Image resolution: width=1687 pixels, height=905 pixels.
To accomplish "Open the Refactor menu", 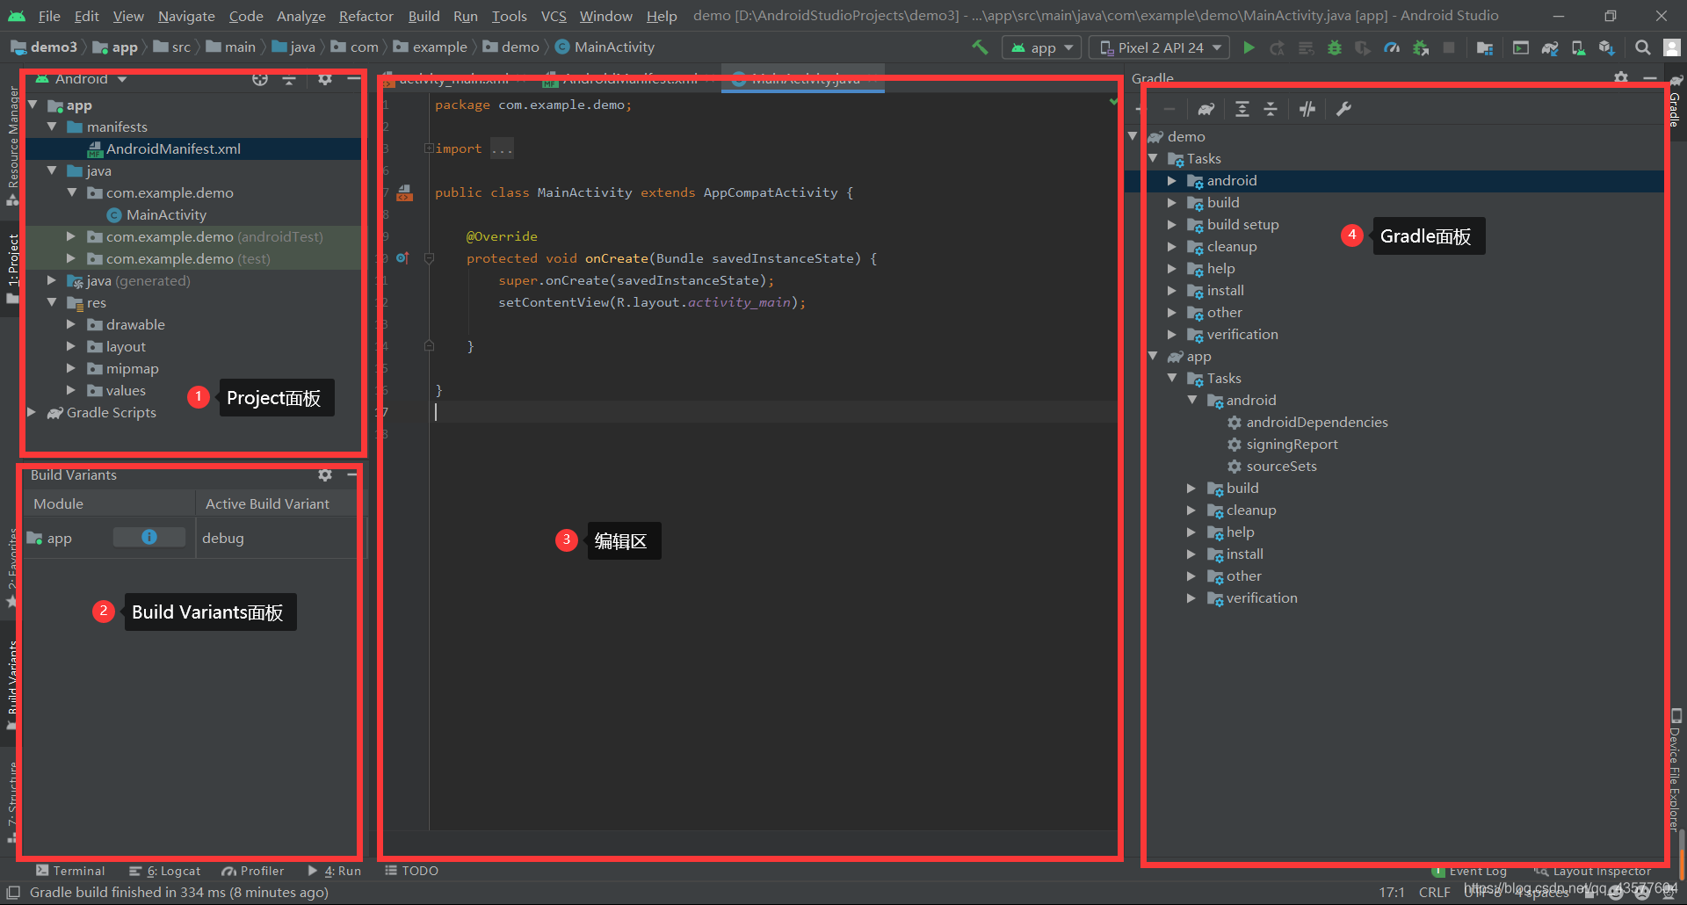I will pyautogui.click(x=366, y=16).
